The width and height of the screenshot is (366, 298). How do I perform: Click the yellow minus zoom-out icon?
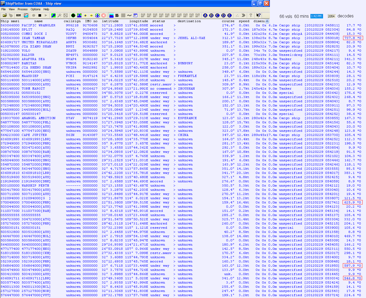(x=91, y=16)
